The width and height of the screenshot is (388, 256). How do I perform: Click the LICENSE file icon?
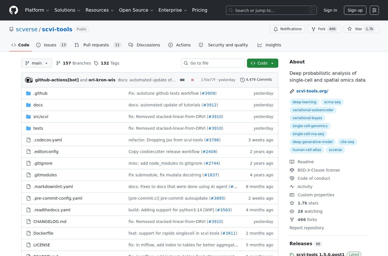tap(28, 245)
